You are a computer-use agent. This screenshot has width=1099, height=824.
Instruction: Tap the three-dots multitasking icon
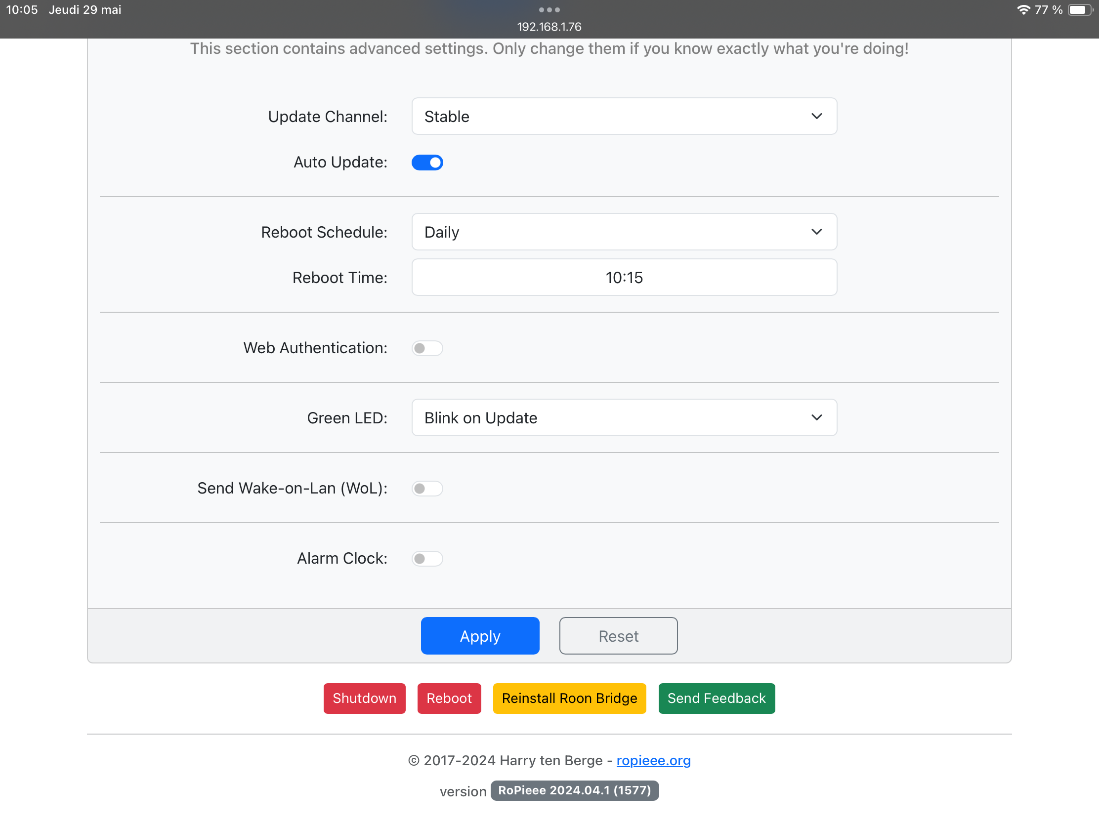coord(549,10)
